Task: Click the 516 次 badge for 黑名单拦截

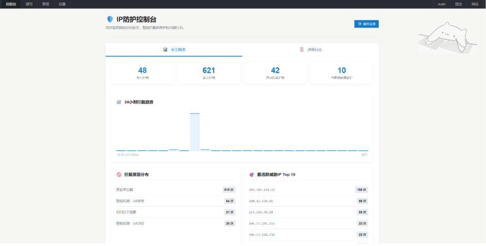Action: [x=229, y=190]
